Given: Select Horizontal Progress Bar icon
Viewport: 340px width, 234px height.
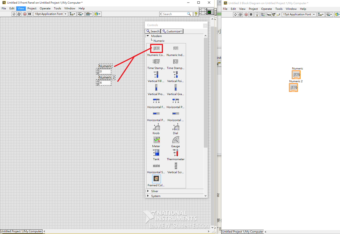Looking at the screenshot, I should point(156,114).
